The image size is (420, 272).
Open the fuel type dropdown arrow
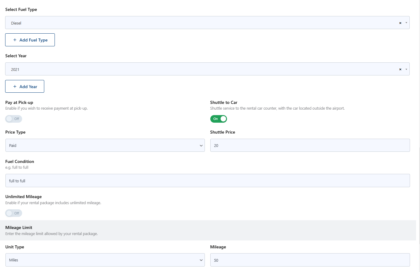pyautogui.click(x=406, y=23)
